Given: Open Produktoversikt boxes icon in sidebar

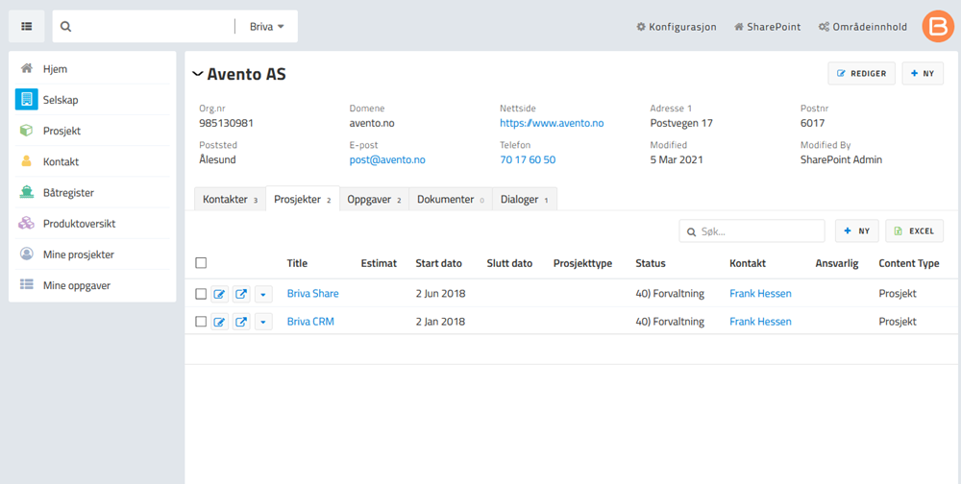Looking at the screenshot, I should coord(26,224).
